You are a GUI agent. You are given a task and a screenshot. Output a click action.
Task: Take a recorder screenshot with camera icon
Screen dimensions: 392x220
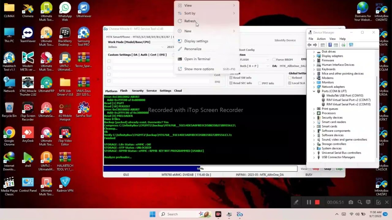click(351, 202)
